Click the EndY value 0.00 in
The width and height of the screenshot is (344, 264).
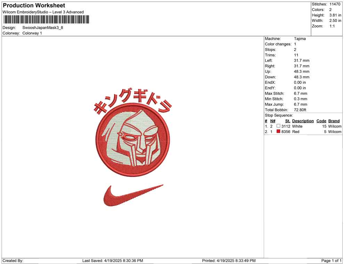click(x=300, y=88)
